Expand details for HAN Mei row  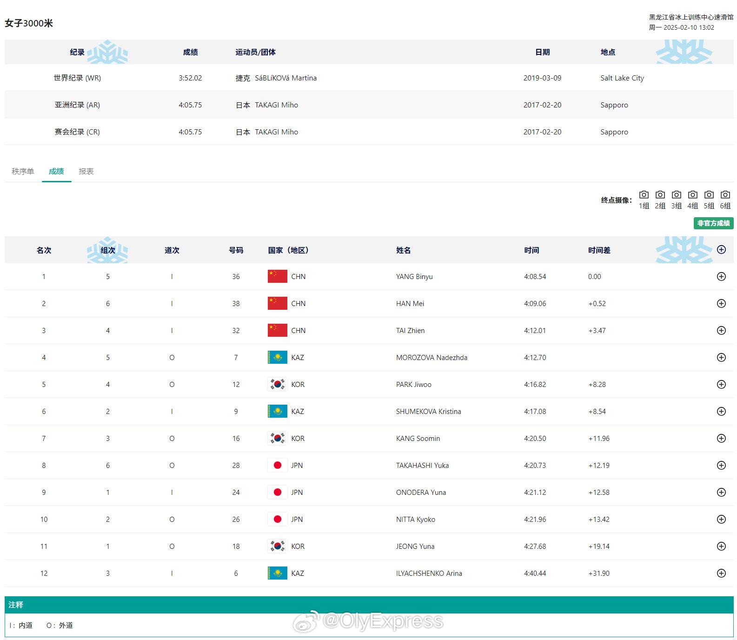point(721,303)
